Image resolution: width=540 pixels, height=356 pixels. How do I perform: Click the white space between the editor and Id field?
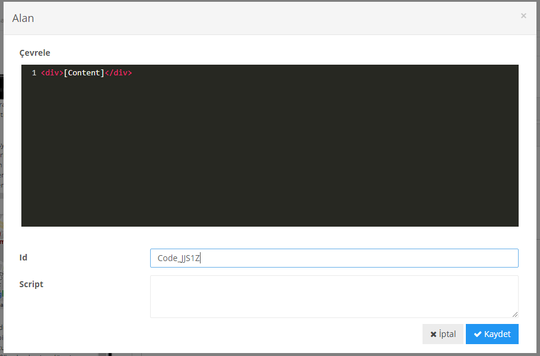269,237
